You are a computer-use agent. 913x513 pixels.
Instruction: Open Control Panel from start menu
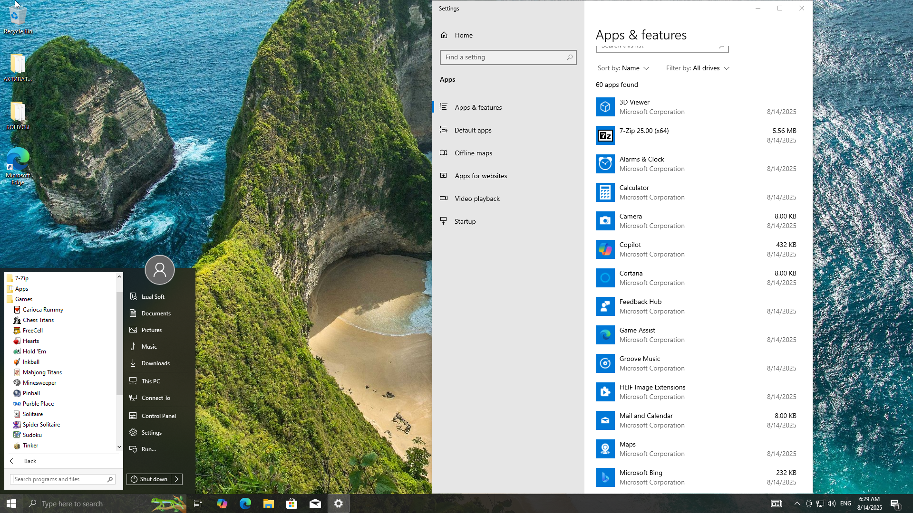[x=158, y=416]
